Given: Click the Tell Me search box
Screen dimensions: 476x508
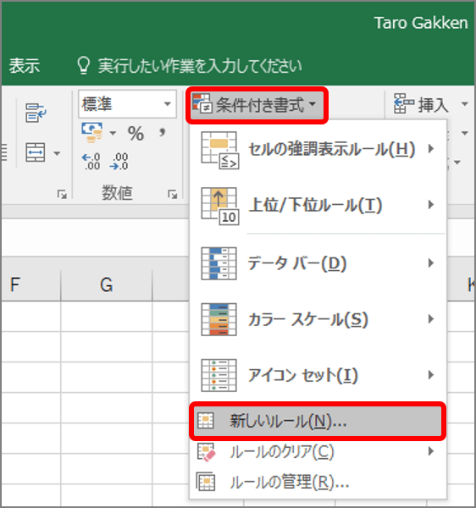Looking at the screenshot, I should (x=190, y=66).
